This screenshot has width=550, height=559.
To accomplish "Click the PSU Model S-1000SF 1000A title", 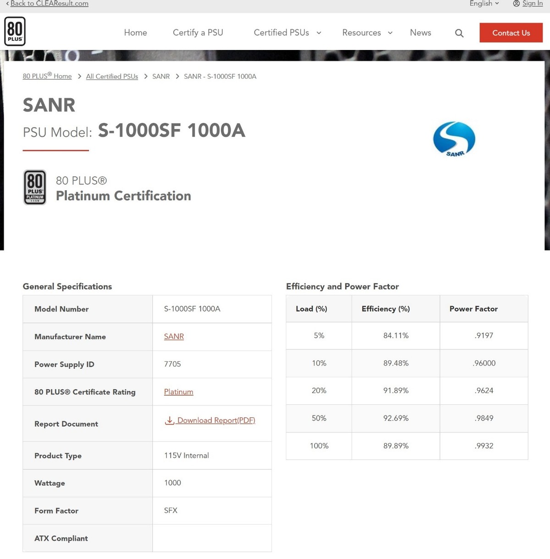I will click(x=134, y=131).
